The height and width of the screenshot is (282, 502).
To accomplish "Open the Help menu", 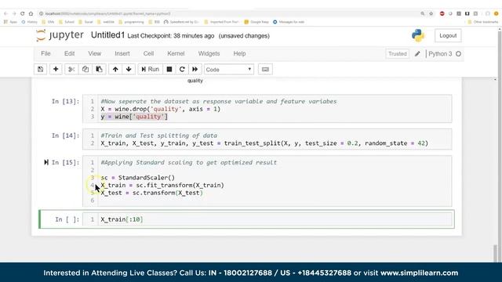I will click(239, 53).
